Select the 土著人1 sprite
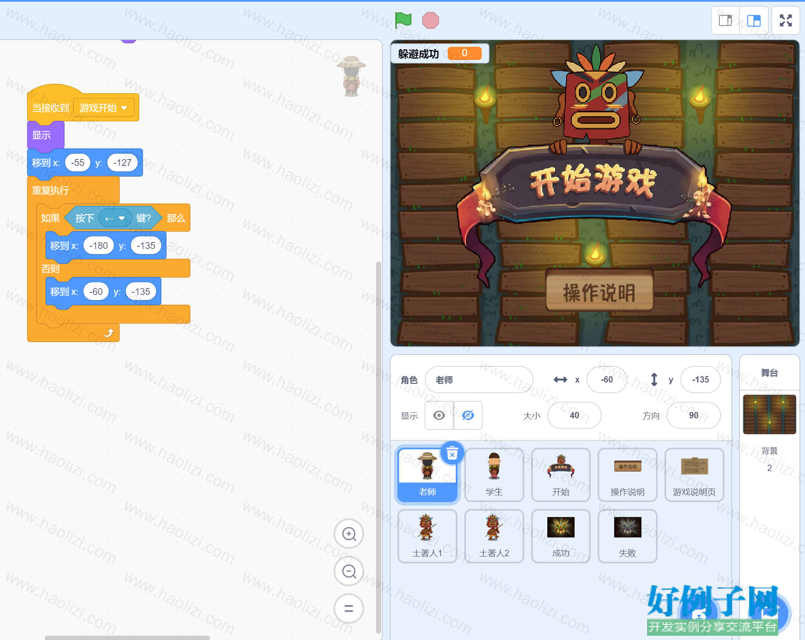The height and width of the screenshot is (640, 805). (x=427, y=536)
